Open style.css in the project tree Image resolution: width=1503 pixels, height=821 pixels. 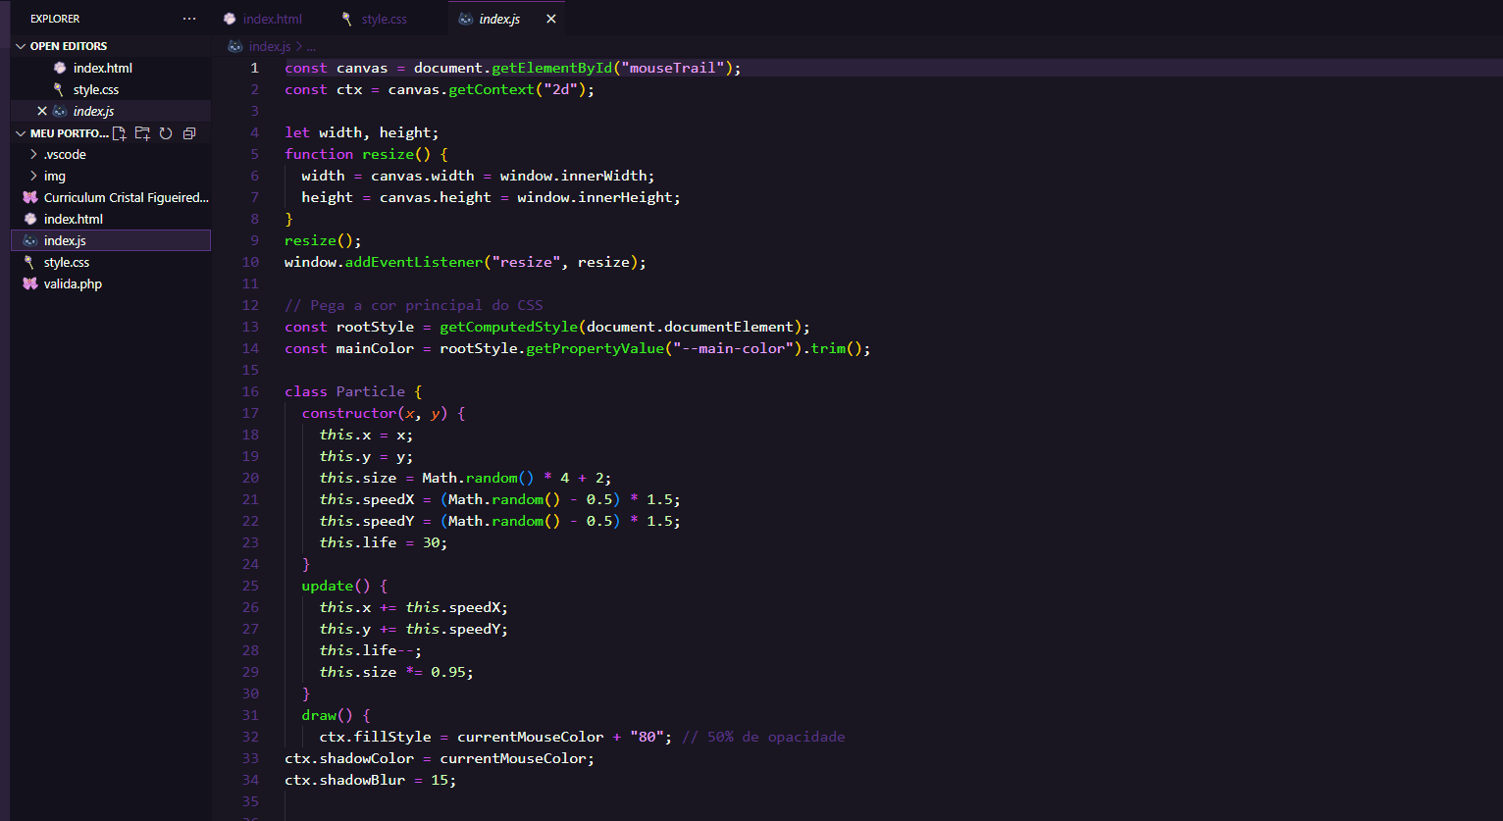[111, 262]
